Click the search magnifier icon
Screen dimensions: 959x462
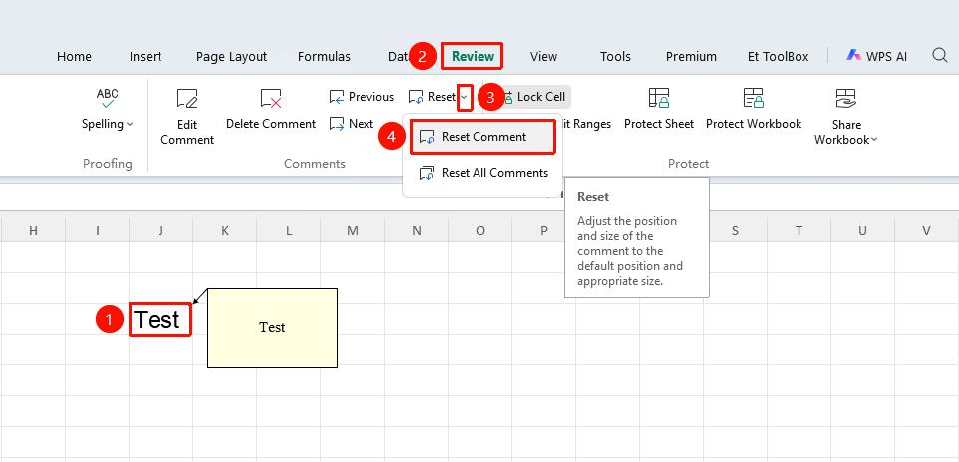click(940, 56)
